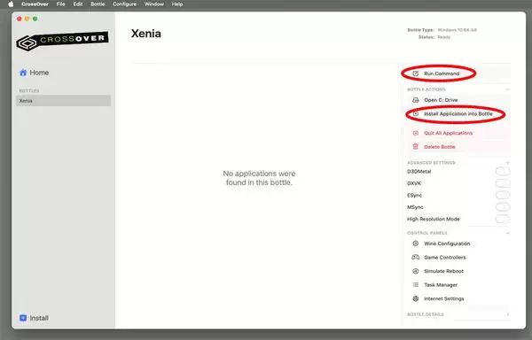This screenshot has width=532, height=340.
Task: Open Game Controllers text
Action: coord(445,258)
